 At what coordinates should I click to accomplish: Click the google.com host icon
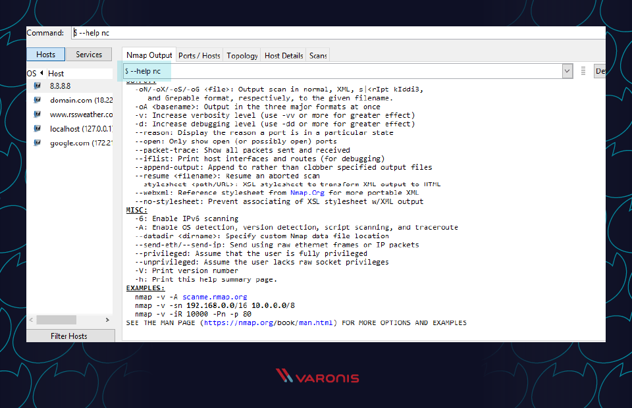click(37, 143)
